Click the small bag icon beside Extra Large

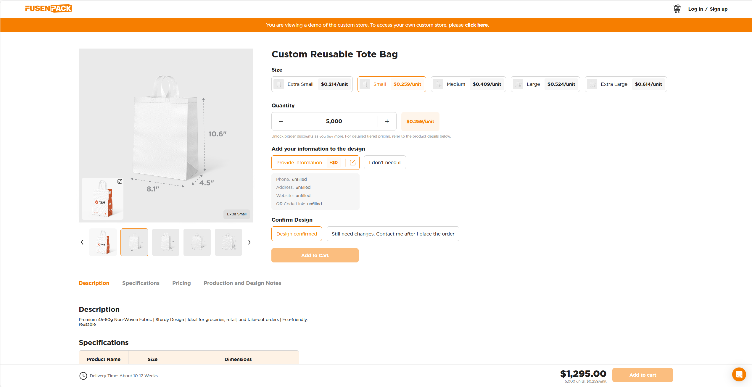592,84
